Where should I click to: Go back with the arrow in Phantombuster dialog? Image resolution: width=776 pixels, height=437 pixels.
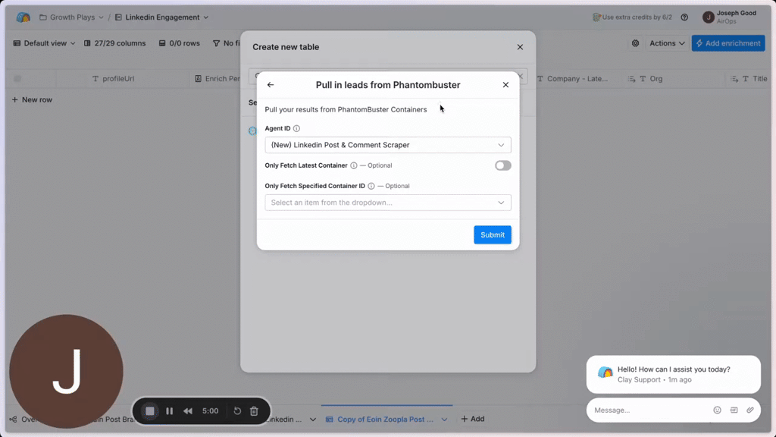tap(271, 85)
